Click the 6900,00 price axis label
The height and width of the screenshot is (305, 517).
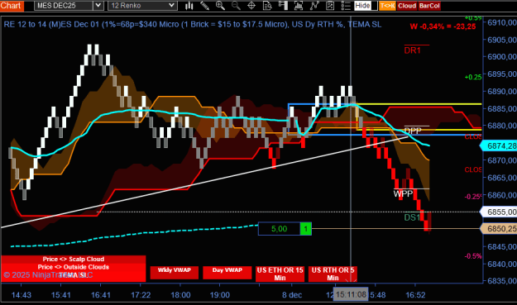click(x=502, y=57)
